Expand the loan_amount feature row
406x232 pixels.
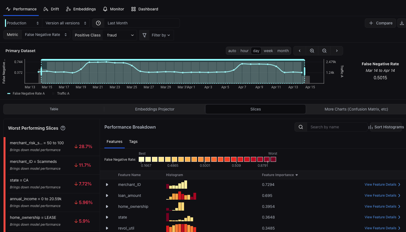tap(107, 196)
